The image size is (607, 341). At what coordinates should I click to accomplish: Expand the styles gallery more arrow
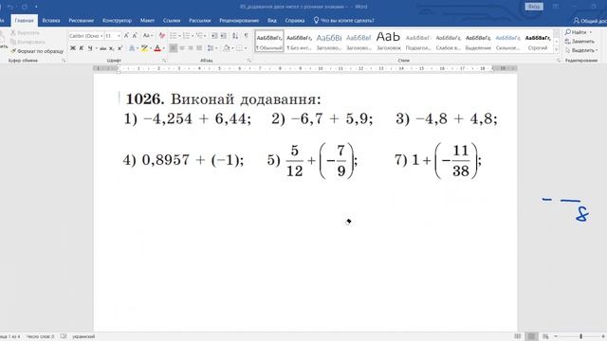557,49
